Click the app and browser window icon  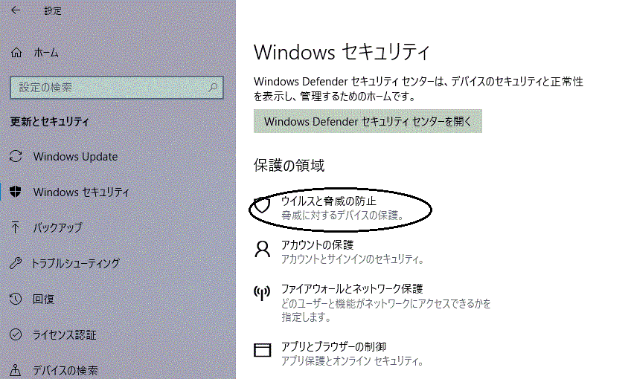pos(262,350)
